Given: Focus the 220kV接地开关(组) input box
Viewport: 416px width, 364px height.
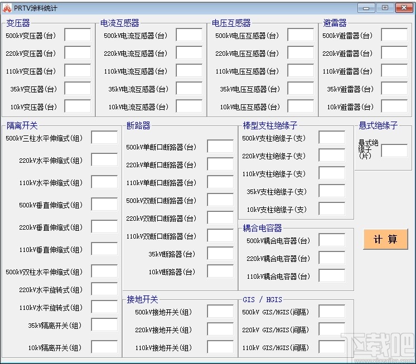Looking at the screenshot, I should click(x=220, y=329).
